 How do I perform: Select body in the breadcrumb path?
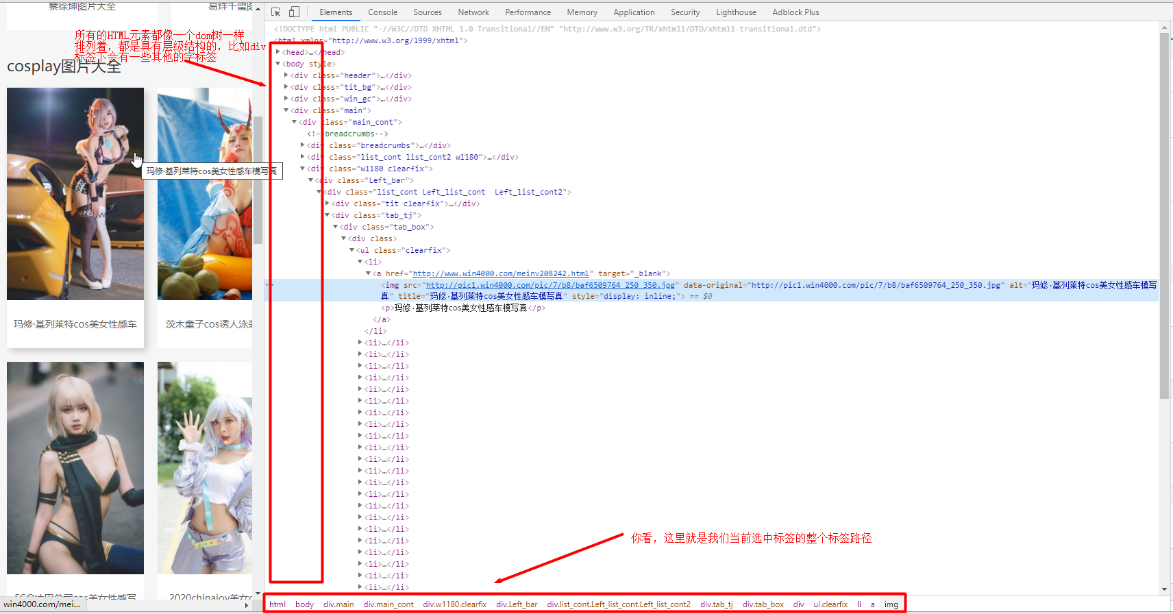pyautogui.click(x=304, y=604)
